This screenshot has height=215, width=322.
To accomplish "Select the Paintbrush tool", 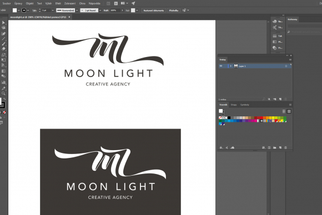I will [3, 44].
